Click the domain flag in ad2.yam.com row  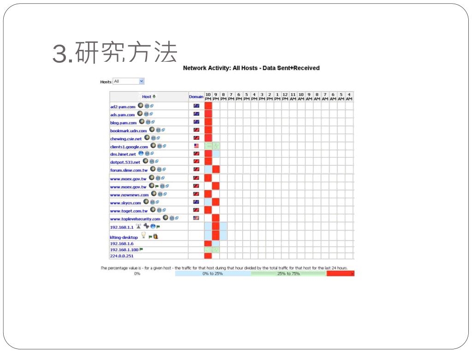pos(196,106)
